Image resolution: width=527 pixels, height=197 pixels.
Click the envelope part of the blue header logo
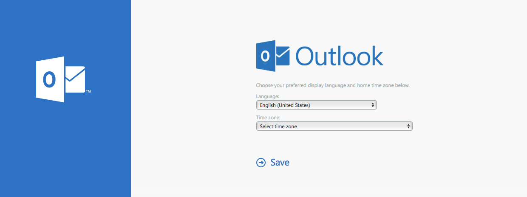coord(283,56)
